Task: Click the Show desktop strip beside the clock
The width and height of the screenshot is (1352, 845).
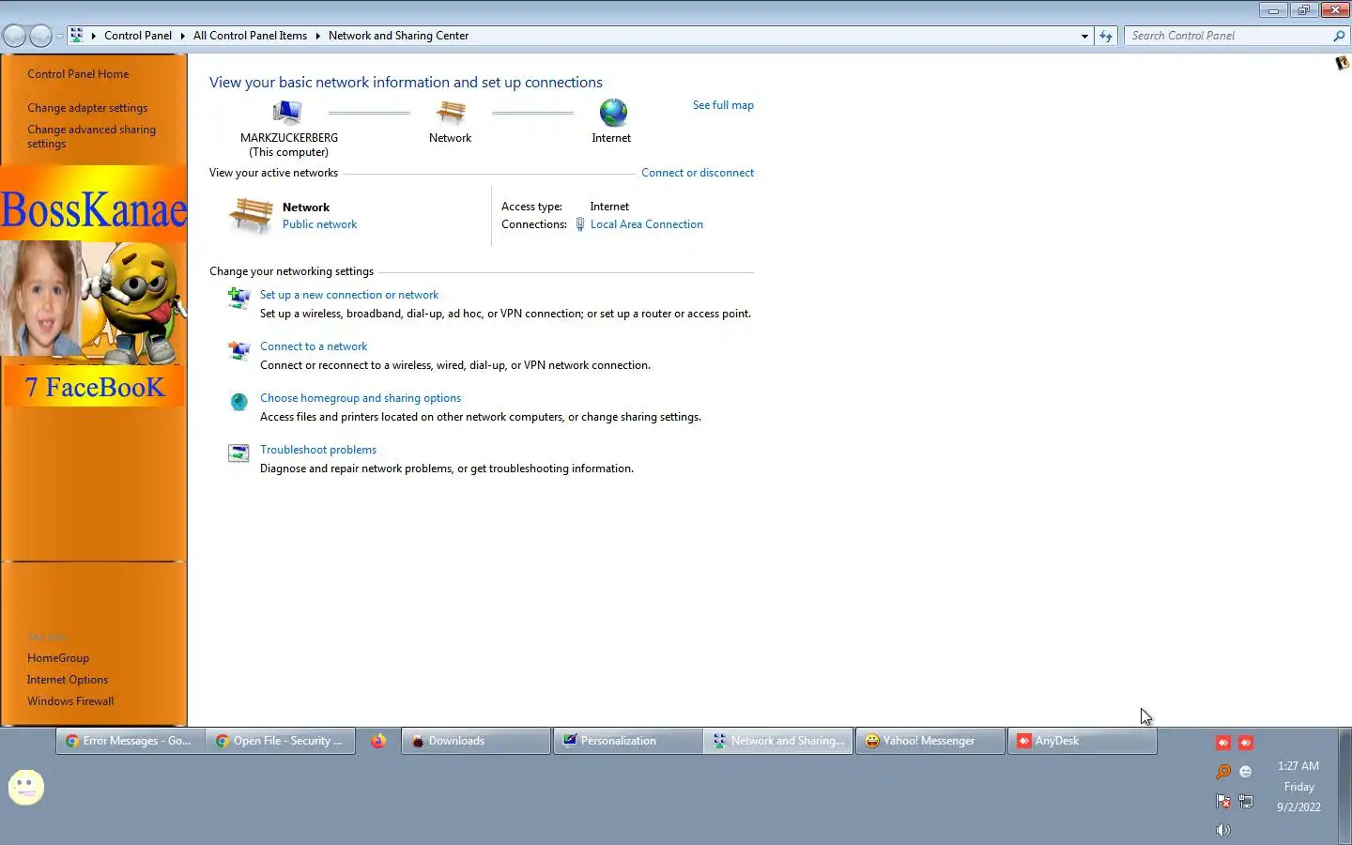Action: click(x=1344, y=787)
